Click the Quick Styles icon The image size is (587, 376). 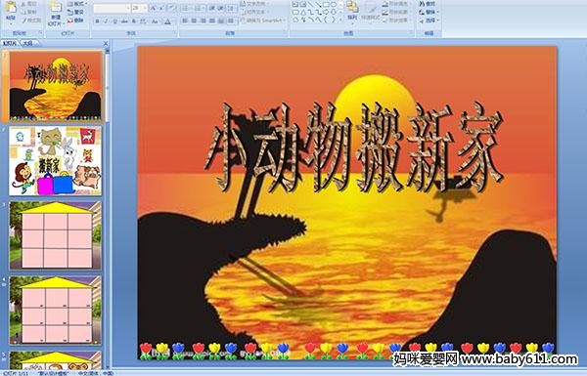(x=372, y=11)
